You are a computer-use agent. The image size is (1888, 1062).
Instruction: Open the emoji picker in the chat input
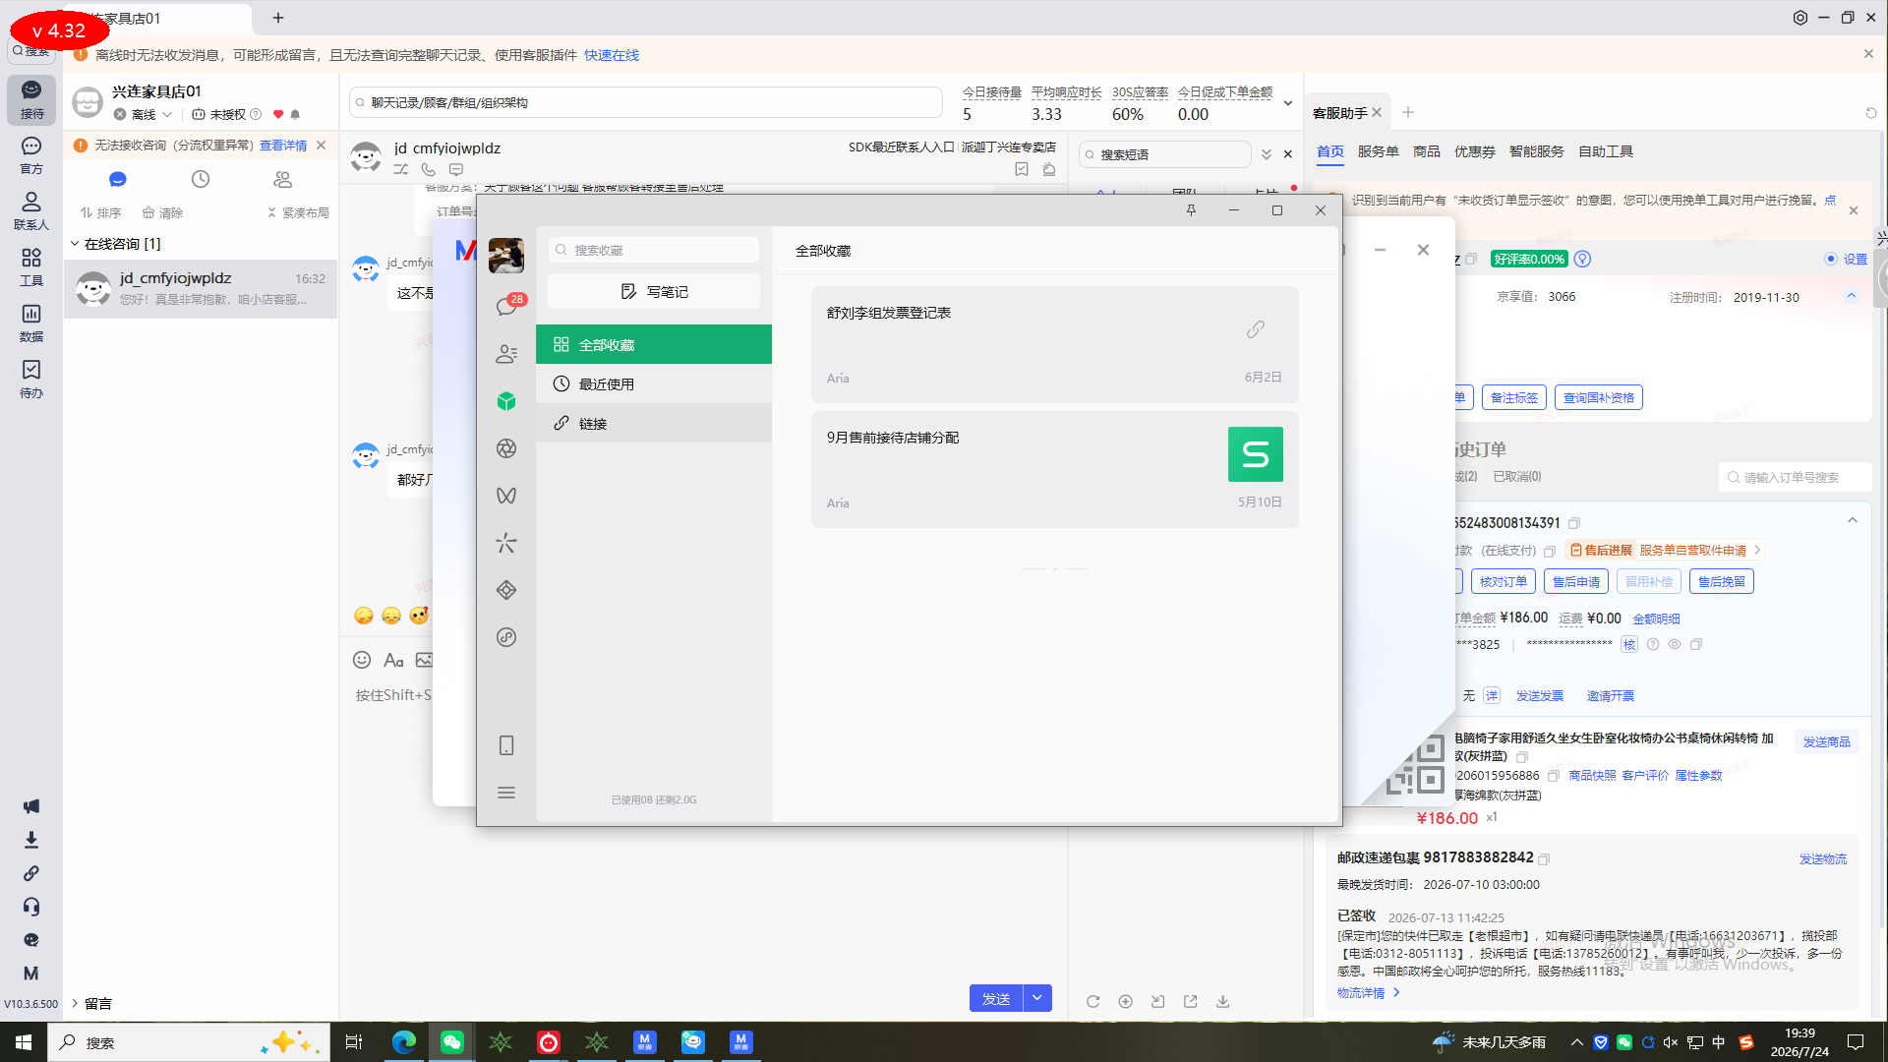point(362,660)
